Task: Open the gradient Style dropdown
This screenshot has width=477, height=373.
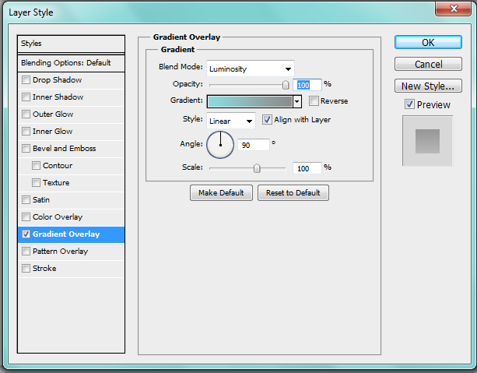Action: click(230, 121)
